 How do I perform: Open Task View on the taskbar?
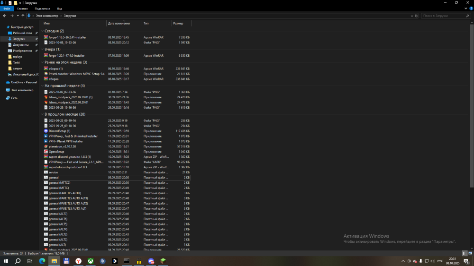[x=29, y=261]
